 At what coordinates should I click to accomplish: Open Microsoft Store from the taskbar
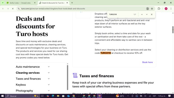pyautogui.click(x=63, y=96)
